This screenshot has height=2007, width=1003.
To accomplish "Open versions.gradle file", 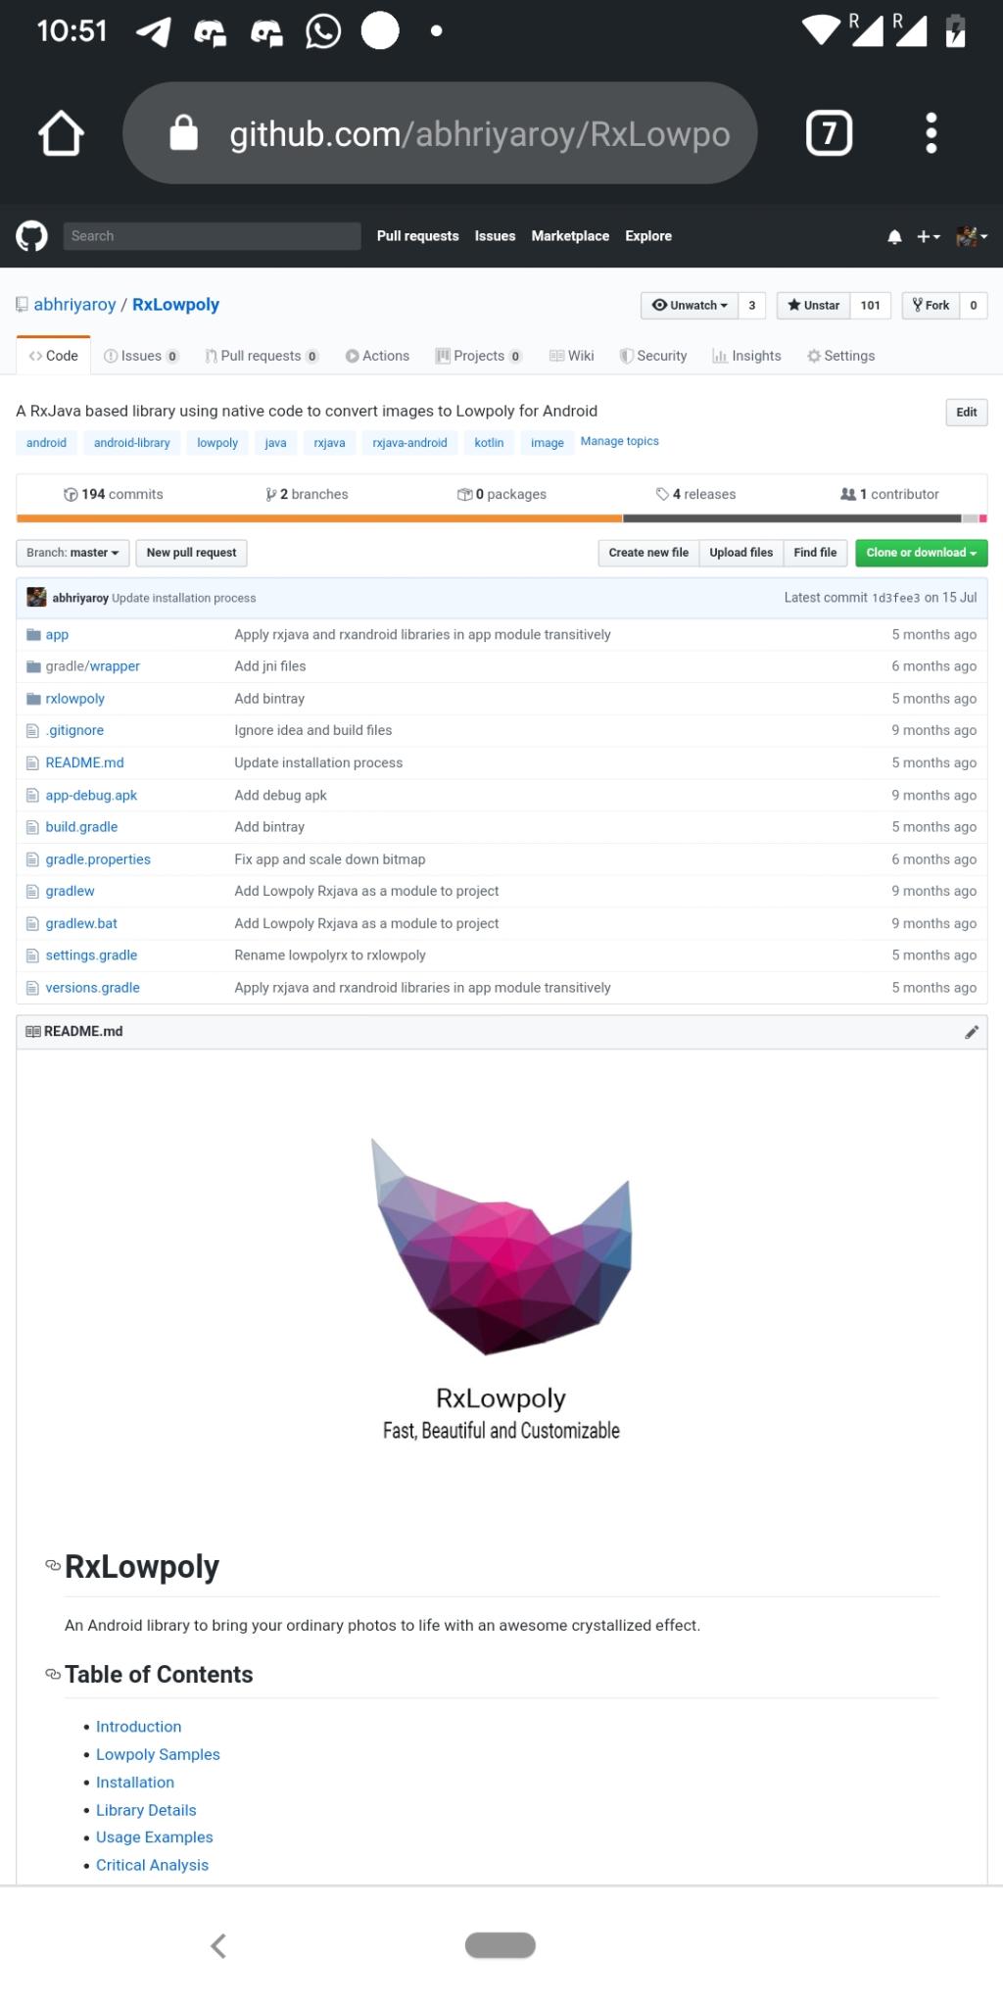I will (x=92, y=988).
